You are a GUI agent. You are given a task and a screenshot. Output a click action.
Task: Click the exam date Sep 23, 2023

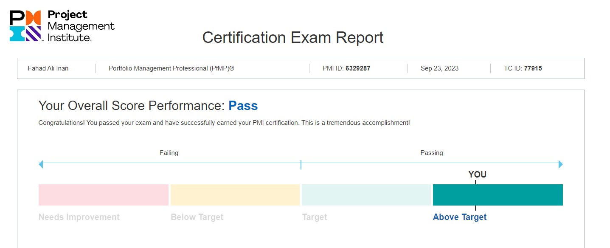[x=439, y=68]
